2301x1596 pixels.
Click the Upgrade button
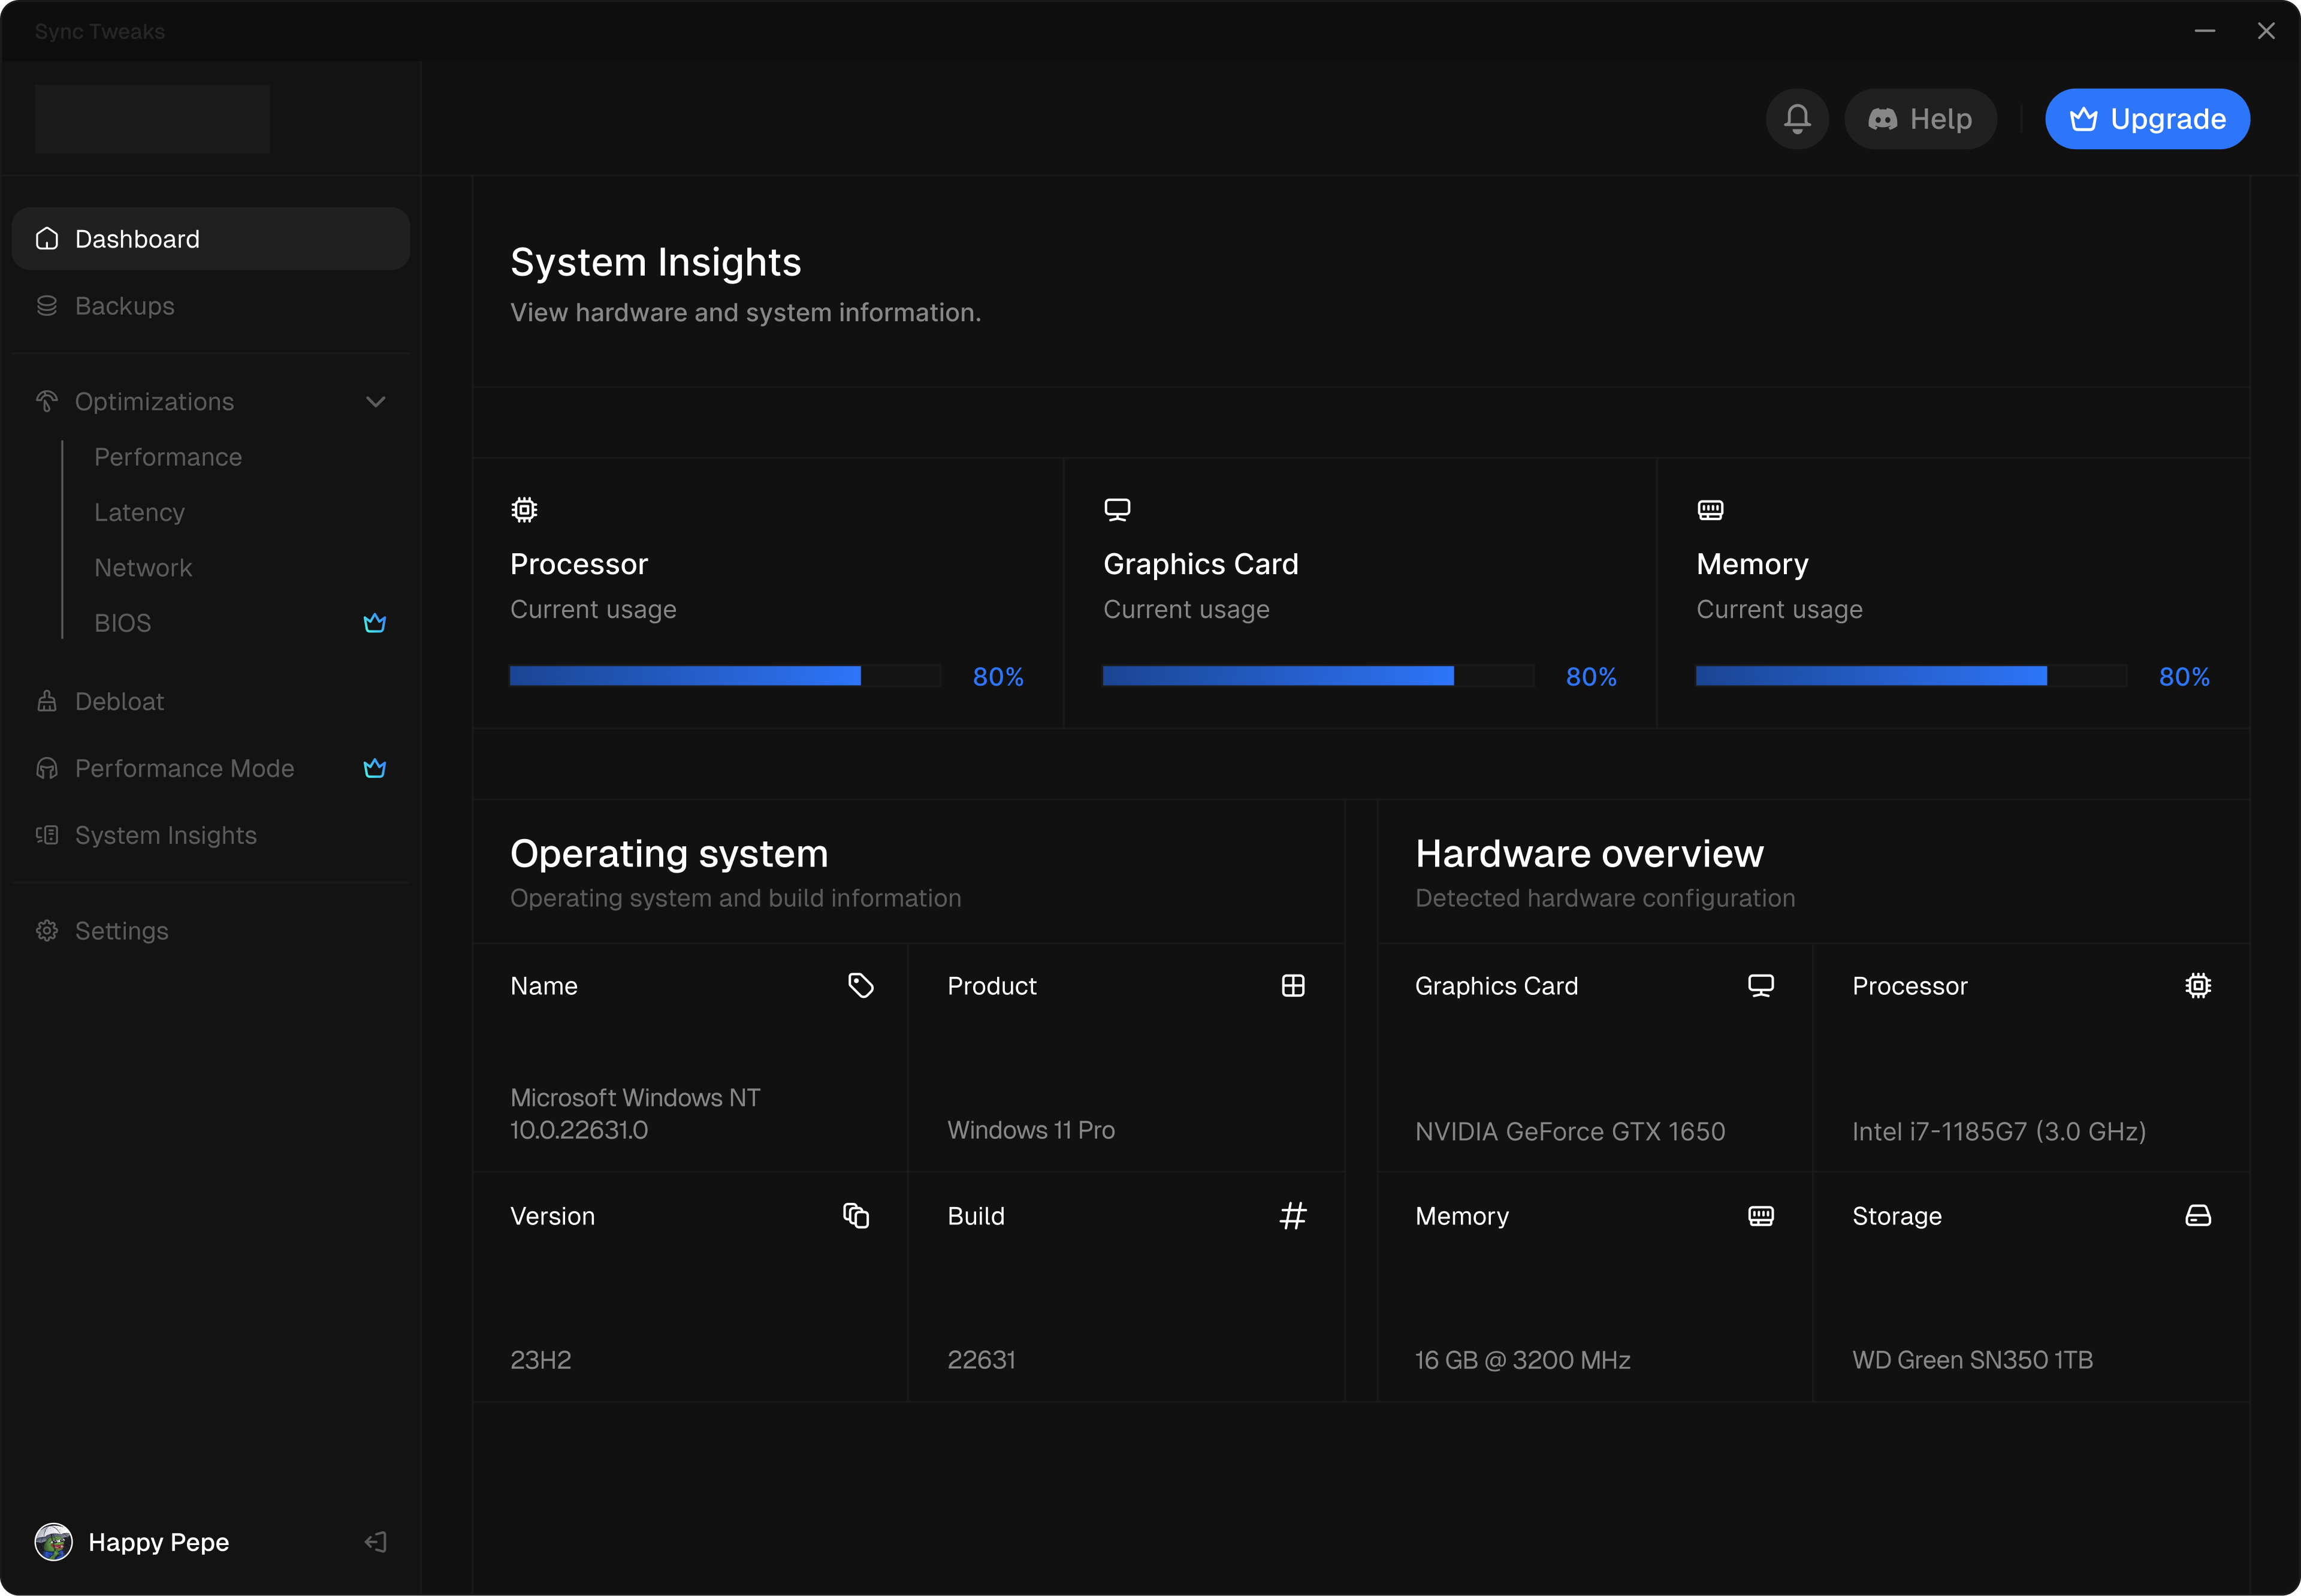point(2147,119)
